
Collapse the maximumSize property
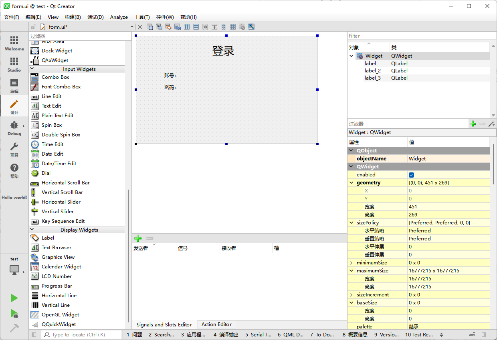coord(352,271)
